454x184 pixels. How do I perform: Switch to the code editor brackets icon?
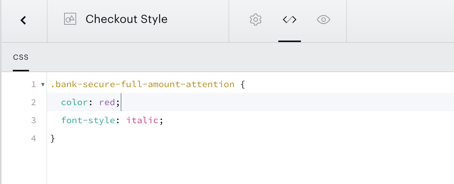[x=290, y=20]
